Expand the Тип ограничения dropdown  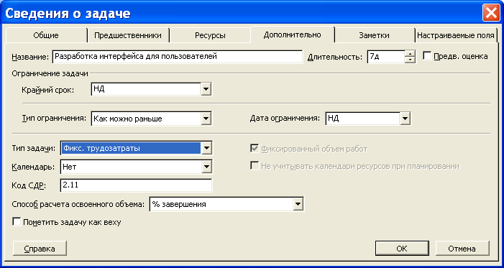coord(206,119)
